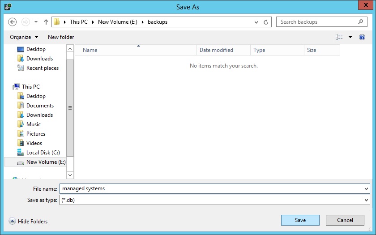The height and width of the screenshot is (235, 376).
Task: Click the search magnifier icon
Action: (360, 22)
